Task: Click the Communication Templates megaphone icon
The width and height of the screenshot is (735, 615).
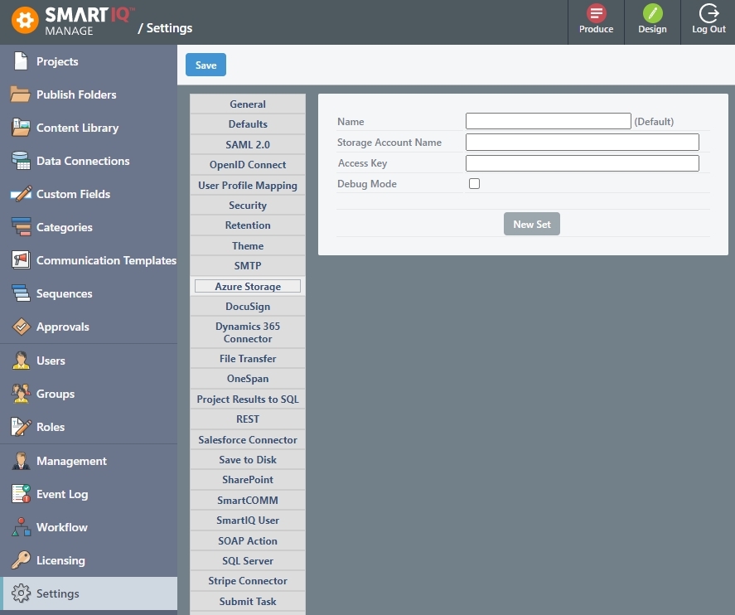Action: [x=21, y=259]
